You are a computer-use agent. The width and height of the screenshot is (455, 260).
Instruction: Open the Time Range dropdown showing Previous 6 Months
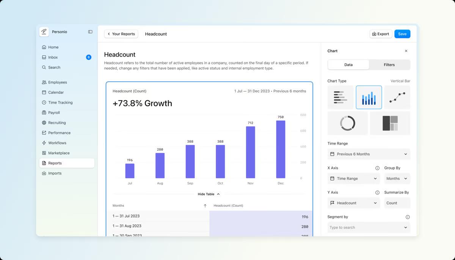(x=369, y=154)
